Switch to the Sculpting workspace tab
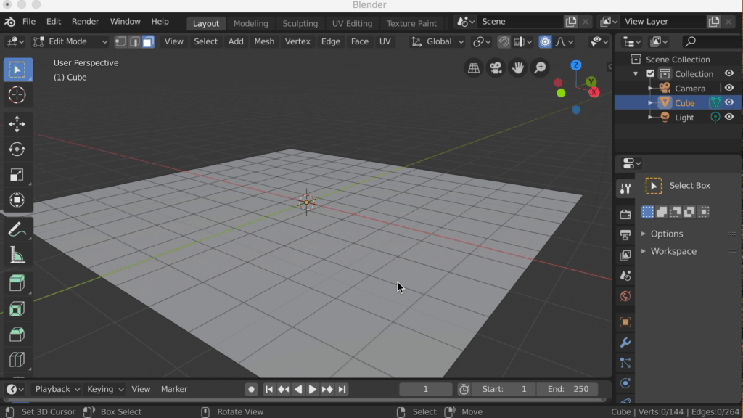Image resolution: width=743 pixels, height=418 pixels. tap(300, 23)
